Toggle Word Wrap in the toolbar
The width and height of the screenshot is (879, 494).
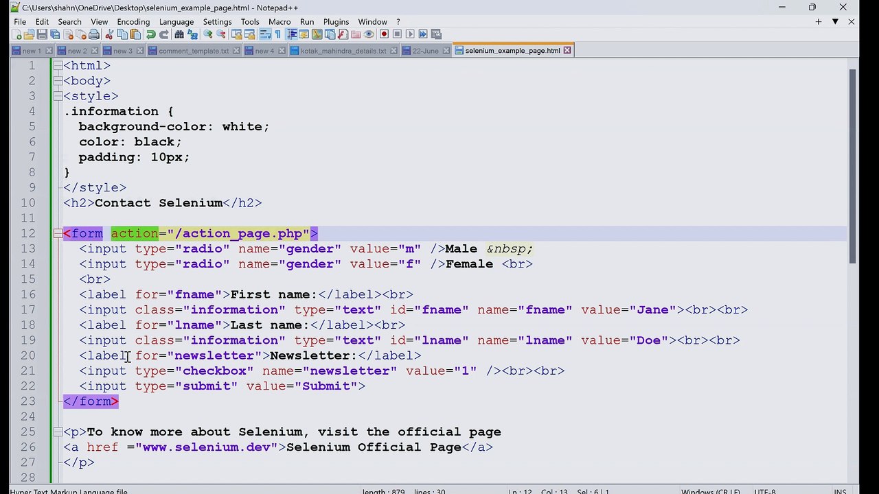click(265, 34)
